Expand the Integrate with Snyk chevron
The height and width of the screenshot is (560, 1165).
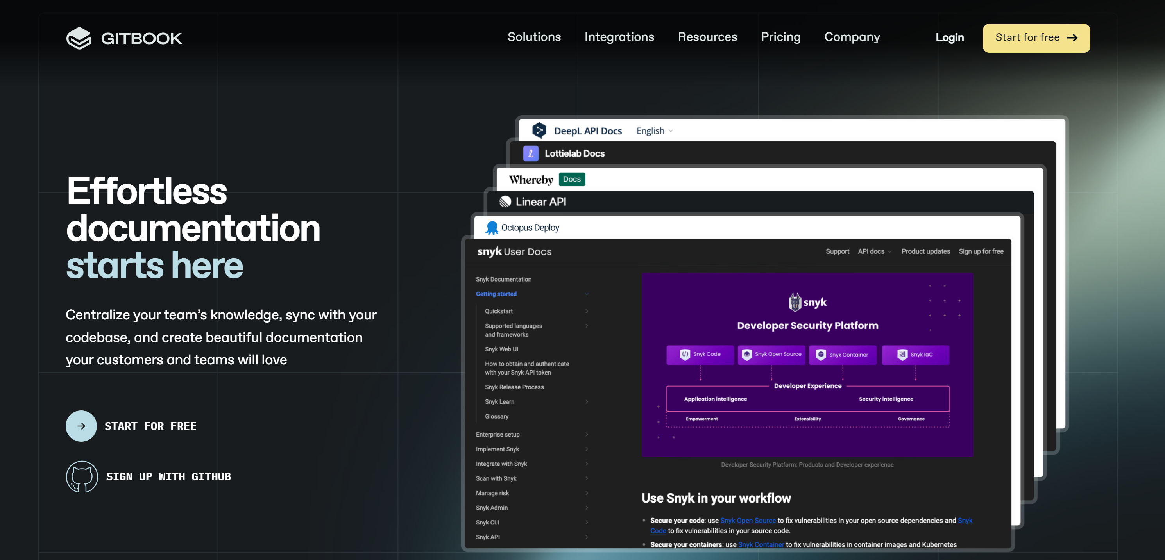[587, 464]
